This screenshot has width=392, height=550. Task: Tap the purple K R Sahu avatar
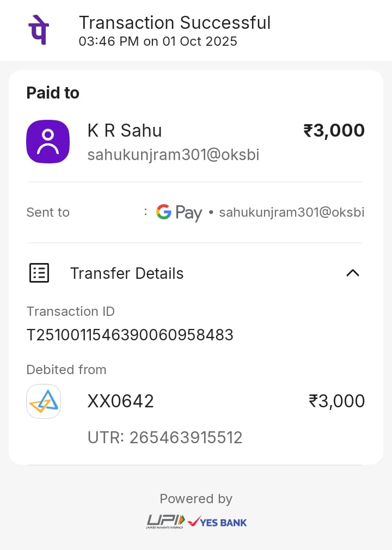(x=48, y=141)
